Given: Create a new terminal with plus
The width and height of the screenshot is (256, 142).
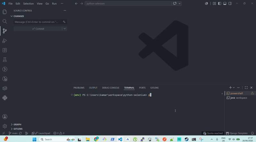Looking at the screenshot, I should [x=230, y=88].
